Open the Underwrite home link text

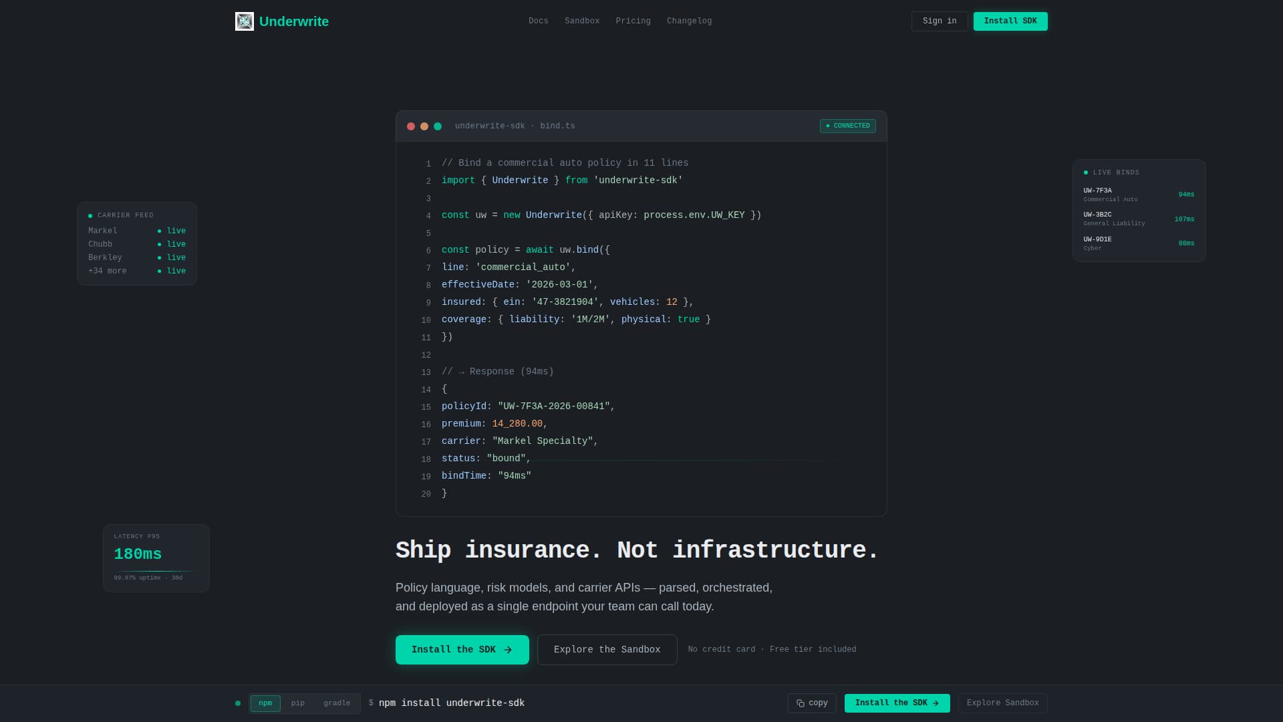tap(294, 21)
